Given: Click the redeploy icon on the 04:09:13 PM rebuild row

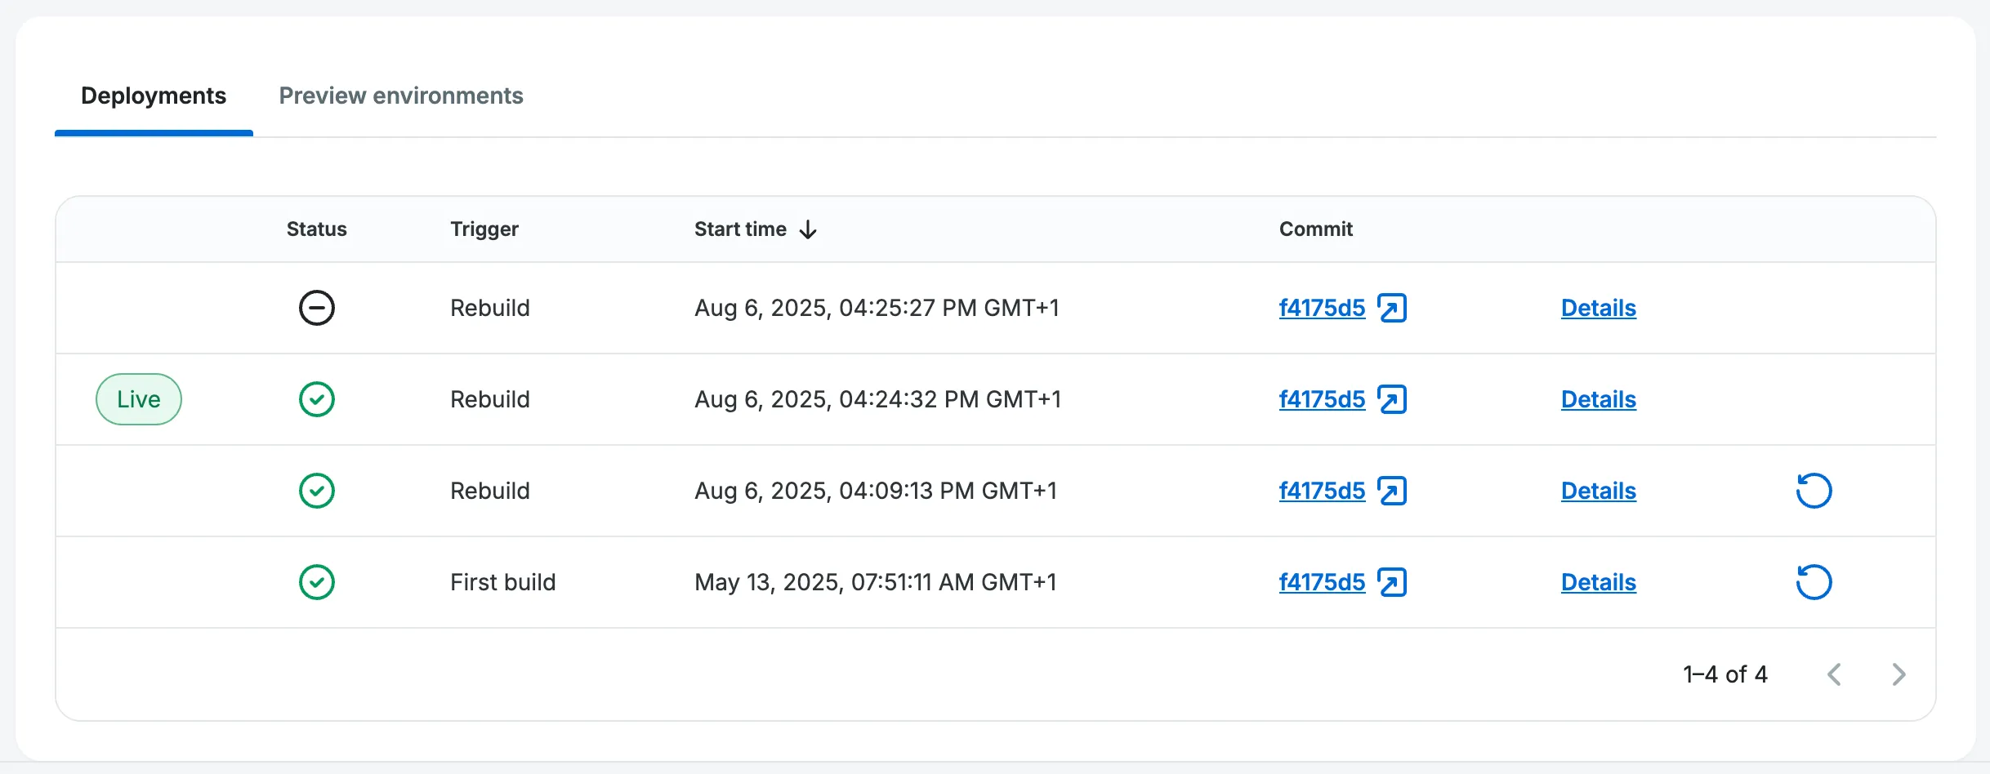Looking at the screenshot, I should tap(1814, 491).
